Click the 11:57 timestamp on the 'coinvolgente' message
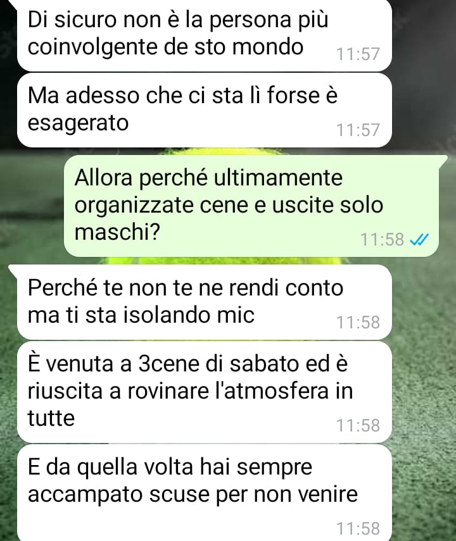Screen dimensions: 456x541 point(358,54)
